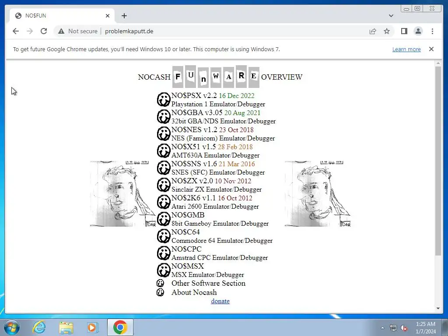Click the face icon beside NO$CPC
Image resolution: width=448 pixels, height=336 pixels.
[164, 253]
